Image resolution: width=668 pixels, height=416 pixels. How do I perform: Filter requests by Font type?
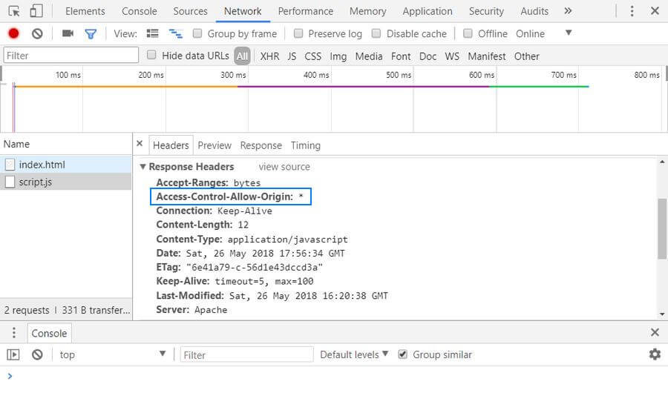coord(401,56)
